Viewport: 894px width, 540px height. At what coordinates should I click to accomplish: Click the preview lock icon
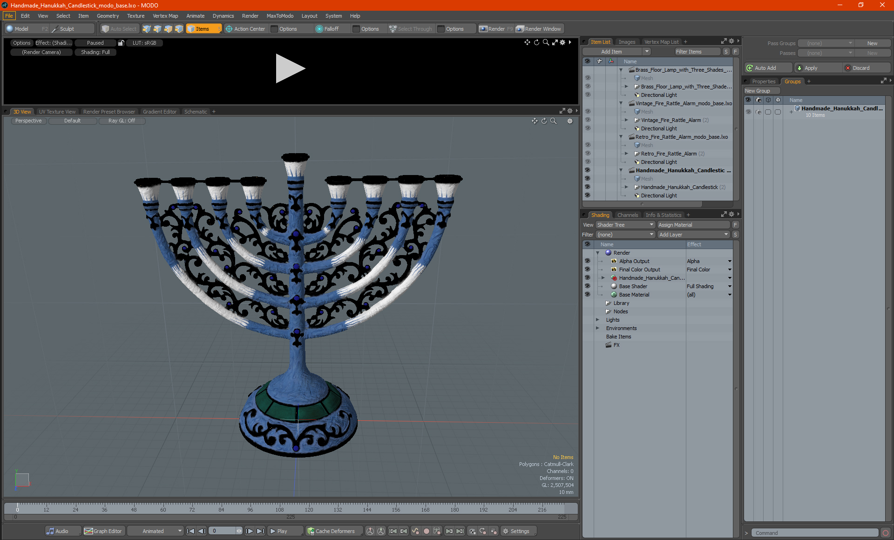[x=121, y=43]
